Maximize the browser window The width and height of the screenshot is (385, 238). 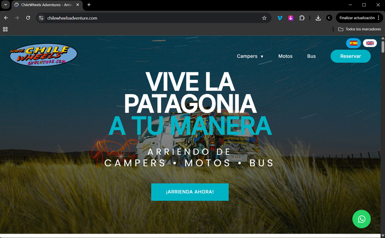364,5
